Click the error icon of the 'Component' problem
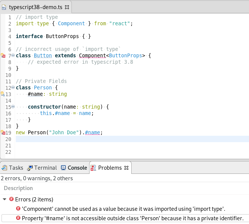 click(18, 209)
